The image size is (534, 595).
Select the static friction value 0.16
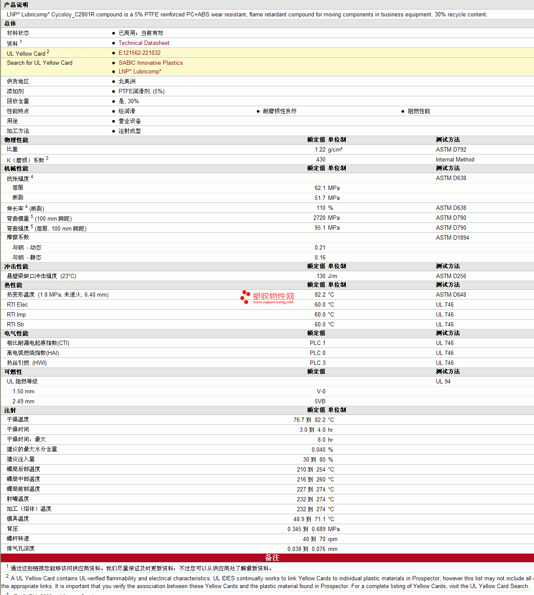(x=320, y=258)
